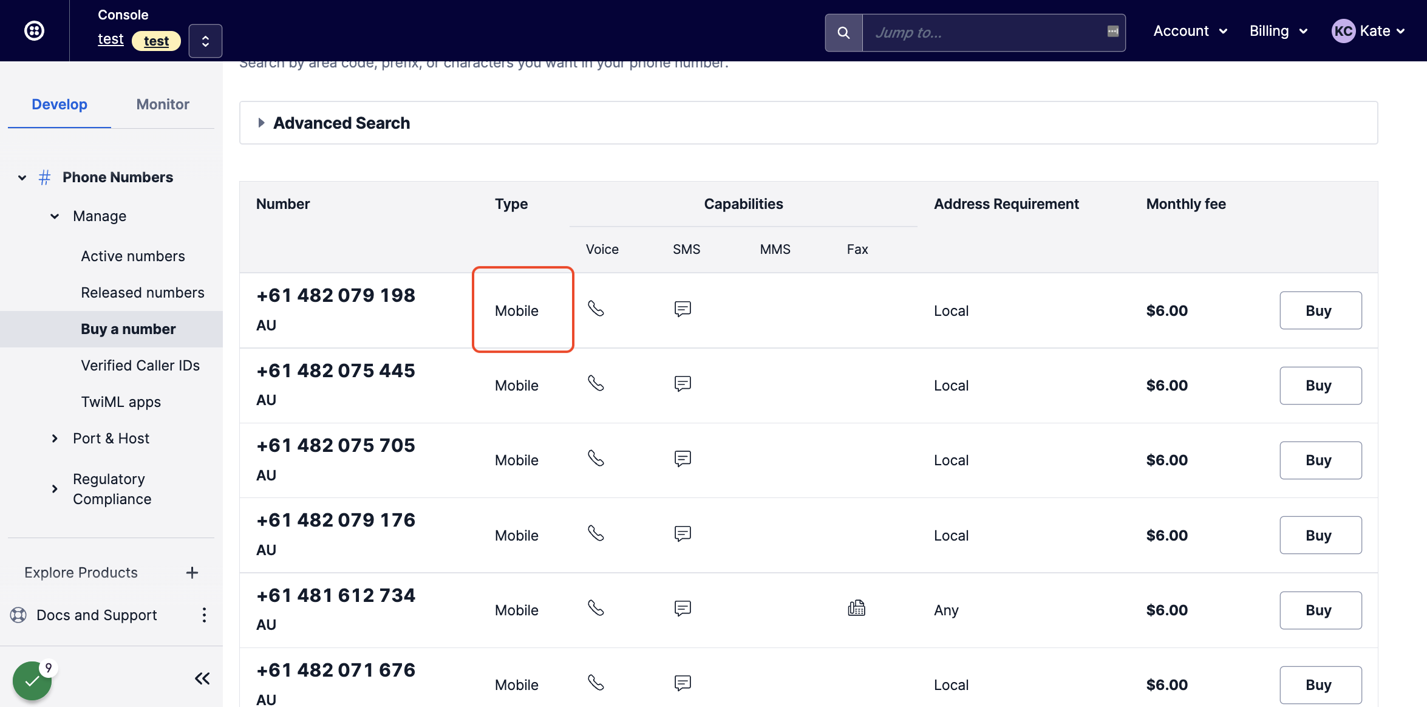Expand the Advanced Search section

341,123
